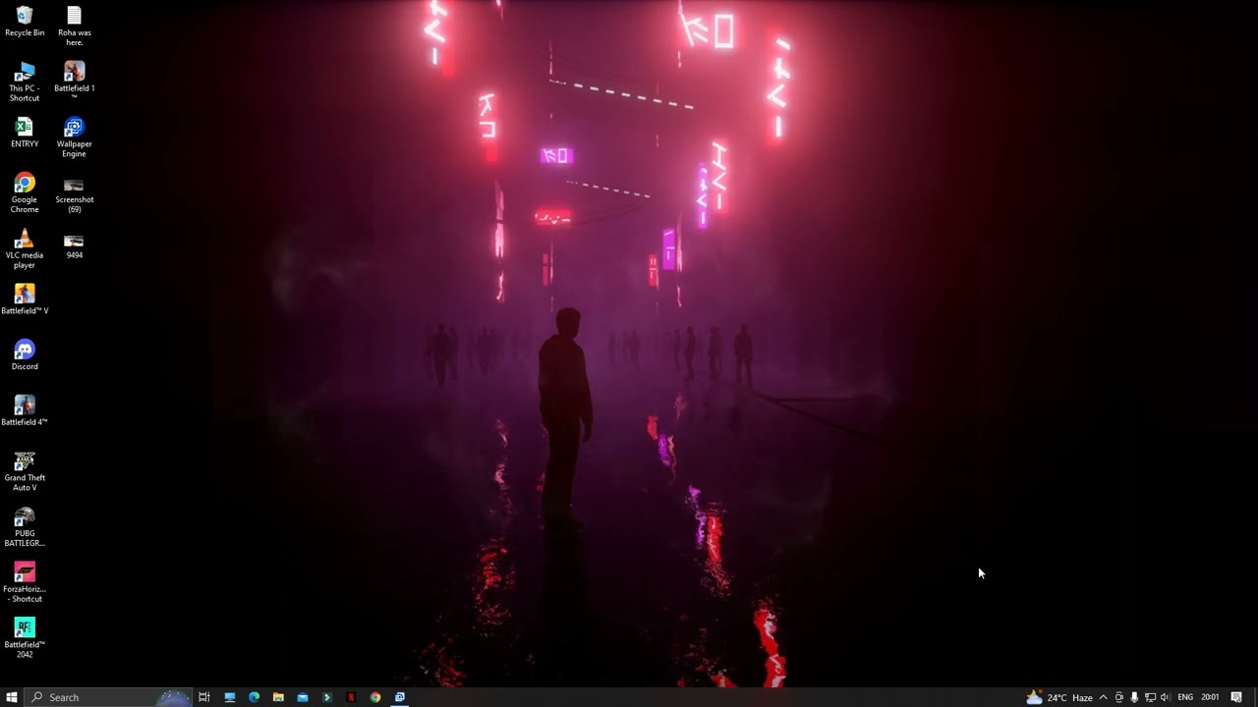Open the green arrow app on taskbar

pyautogui.click(x=327, y=697)
